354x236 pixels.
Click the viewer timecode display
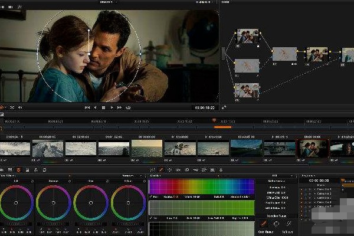[x=204, y=108]
